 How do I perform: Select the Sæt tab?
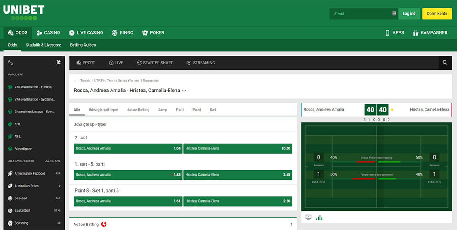pos(213,110)
